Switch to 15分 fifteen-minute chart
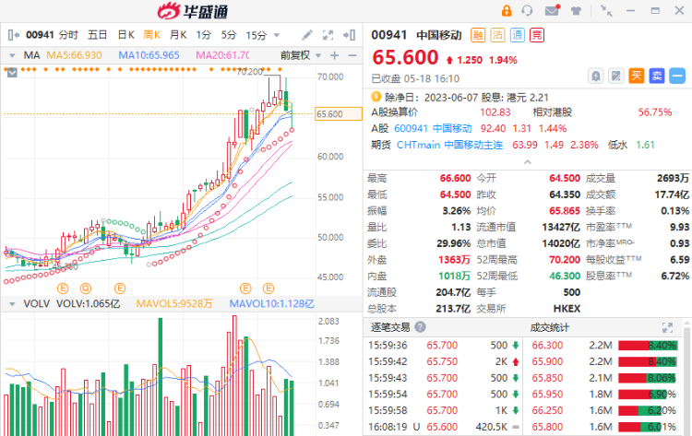 tap(257, 35)
